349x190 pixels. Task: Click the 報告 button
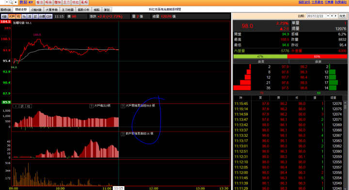(48, 2)
